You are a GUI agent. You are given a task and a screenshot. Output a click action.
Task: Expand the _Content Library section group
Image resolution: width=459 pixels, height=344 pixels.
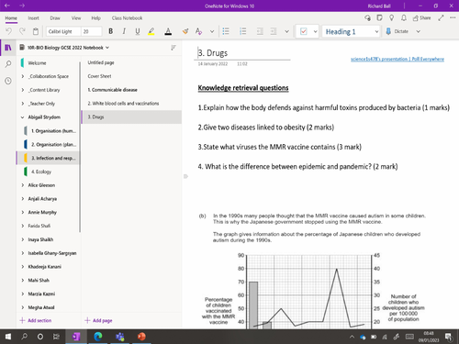(x=23, y=90)
